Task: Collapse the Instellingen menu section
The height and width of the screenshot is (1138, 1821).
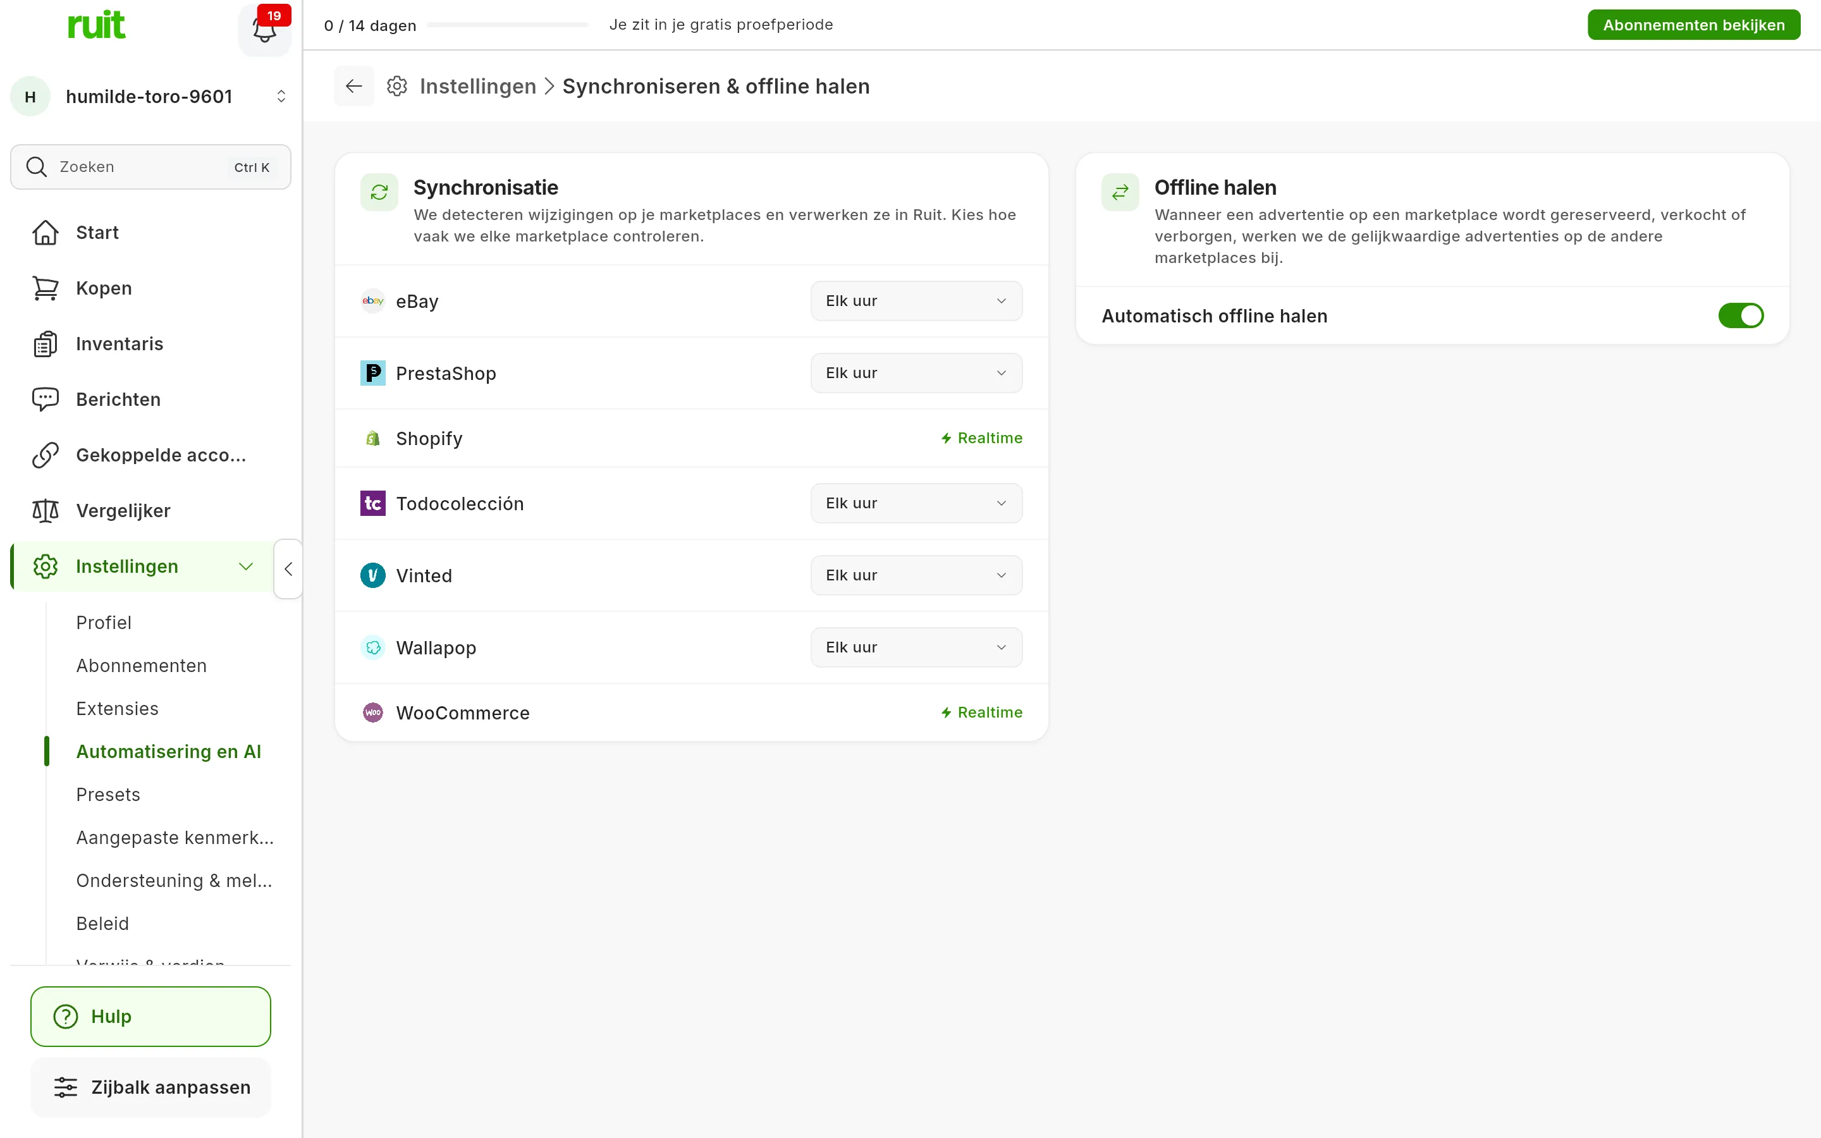Action: pos(246,566)
